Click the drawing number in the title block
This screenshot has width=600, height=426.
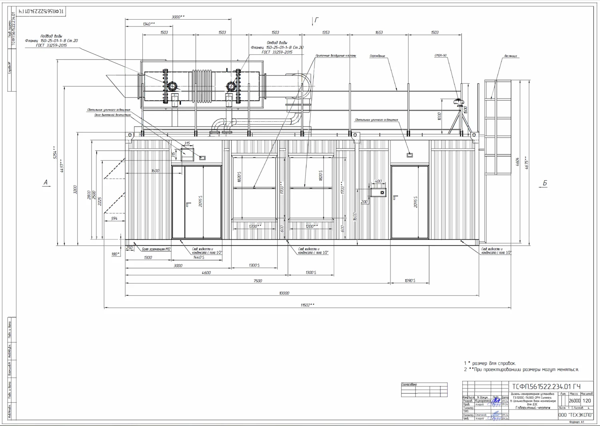coord(546,386)
